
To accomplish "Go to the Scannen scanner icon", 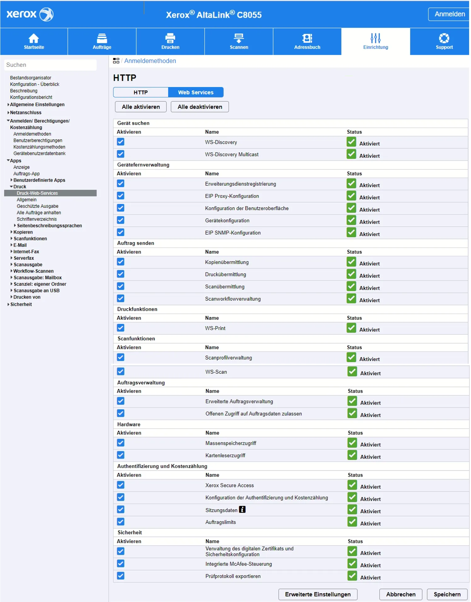I will coord(239,38).
